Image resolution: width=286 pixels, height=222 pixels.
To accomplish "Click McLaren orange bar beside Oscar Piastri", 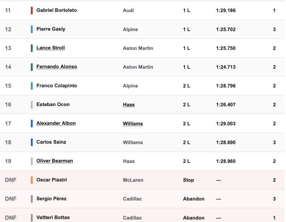I will [32, 180].
